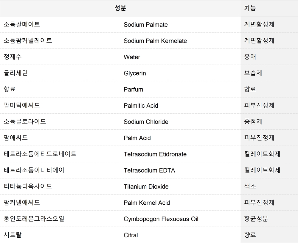Screen dimensions: 298x243
Task: Select the 색소 function cell
Action: point(250,186)
